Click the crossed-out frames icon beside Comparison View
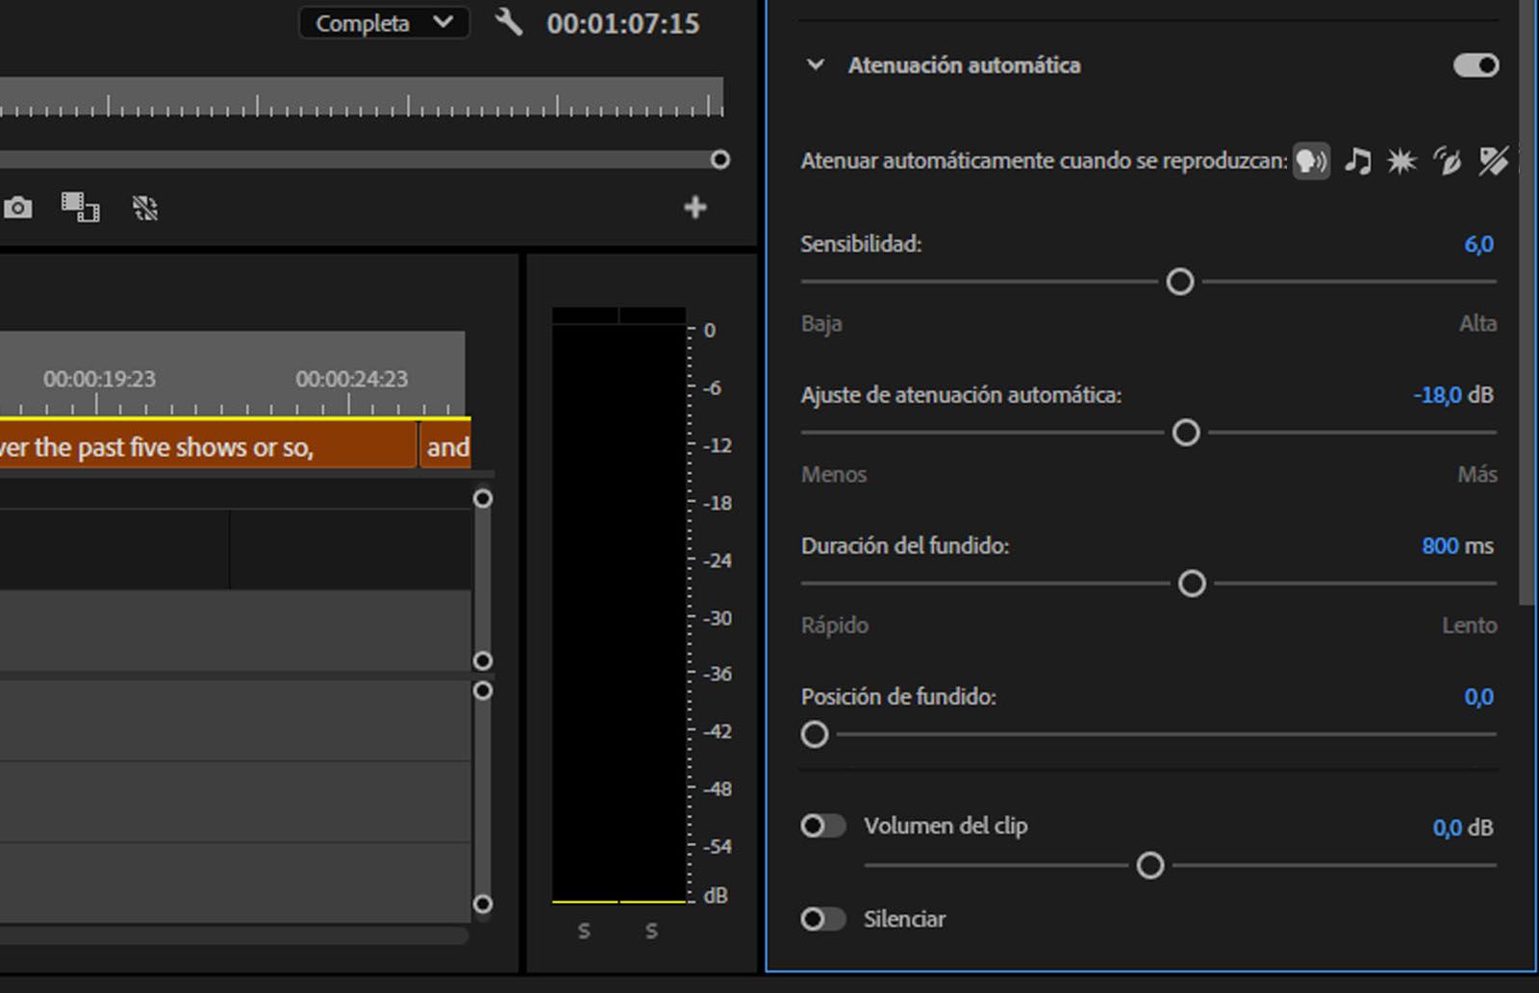Screen dimensions: 1539x993 pos(145,208)
